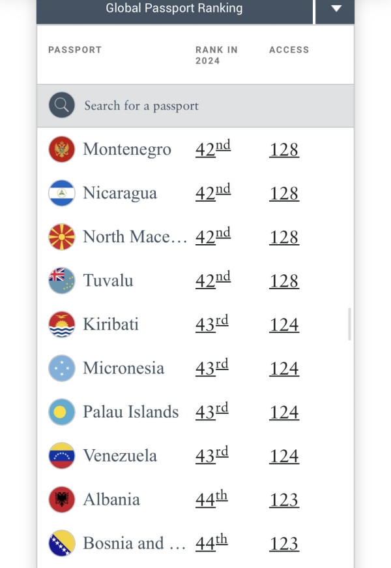Sort by the Rank in 2024 header
Viewport: 391px width, 568px height.
click(216, 55)
